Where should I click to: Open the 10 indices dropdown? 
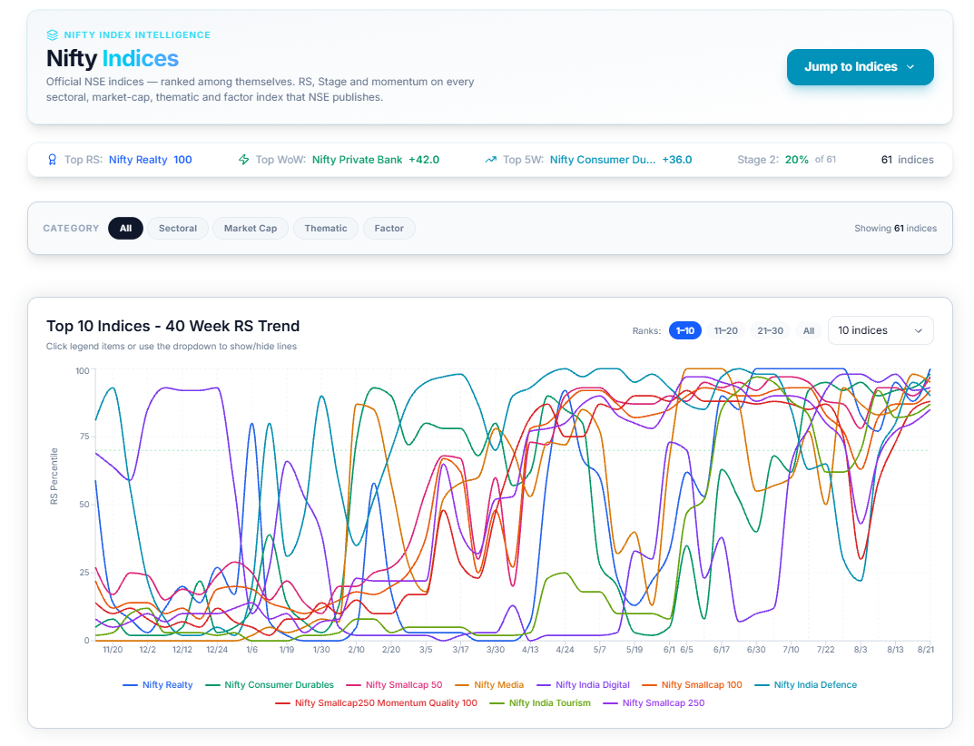point(881,330)
